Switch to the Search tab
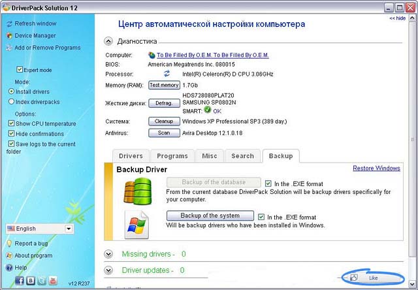The width and height of the screenshot is (418, 290). click(242, 156)
